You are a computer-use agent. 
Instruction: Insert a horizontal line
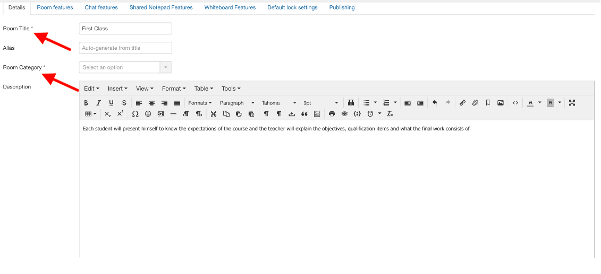[173, 114]
